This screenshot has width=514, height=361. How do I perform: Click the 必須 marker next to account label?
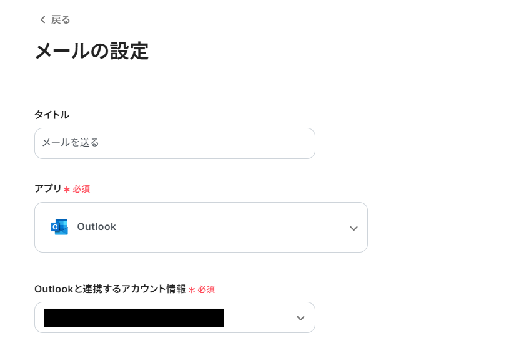(x=206, y=289)
